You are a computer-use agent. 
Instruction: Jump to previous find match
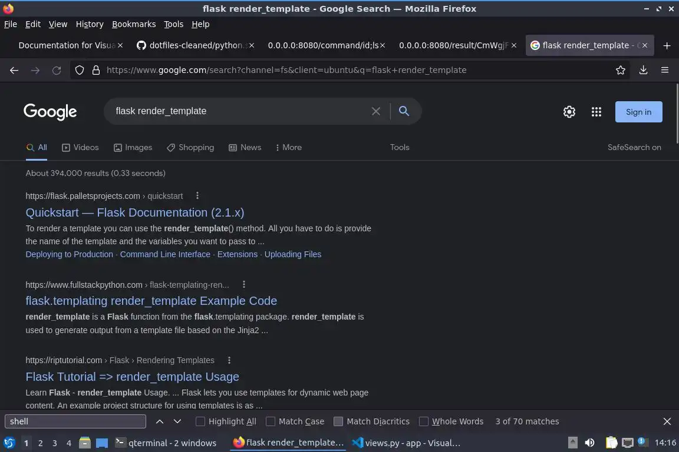159,421
